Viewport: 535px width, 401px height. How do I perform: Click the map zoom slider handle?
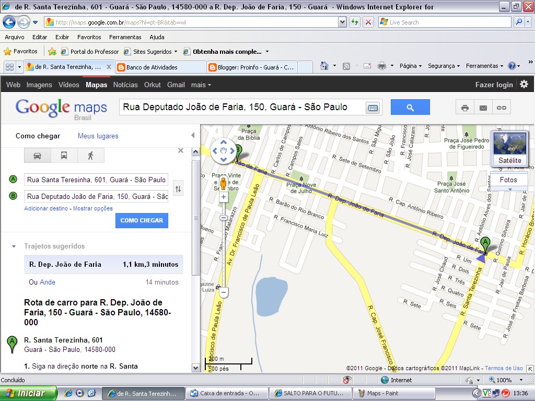224,218
